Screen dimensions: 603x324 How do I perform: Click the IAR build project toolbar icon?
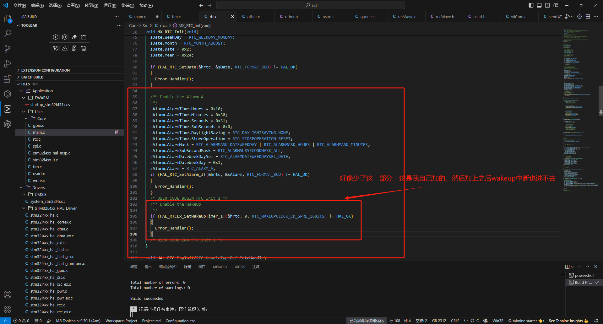(x=56, y=37)
